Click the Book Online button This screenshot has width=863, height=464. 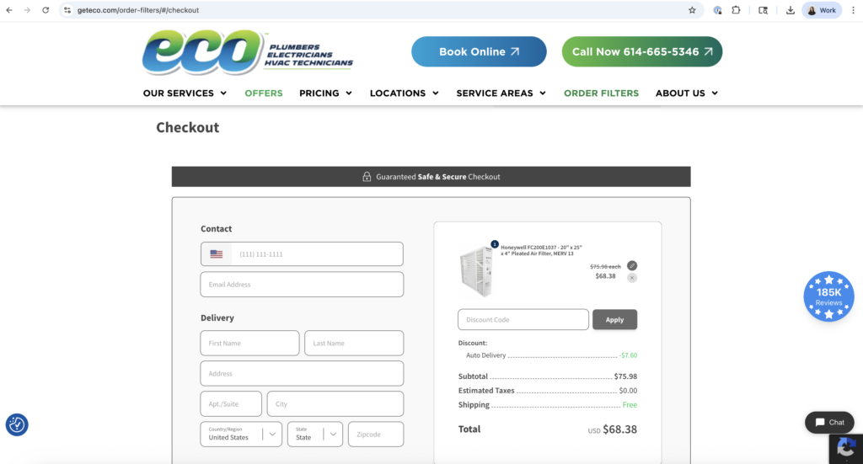pos(479,51)
